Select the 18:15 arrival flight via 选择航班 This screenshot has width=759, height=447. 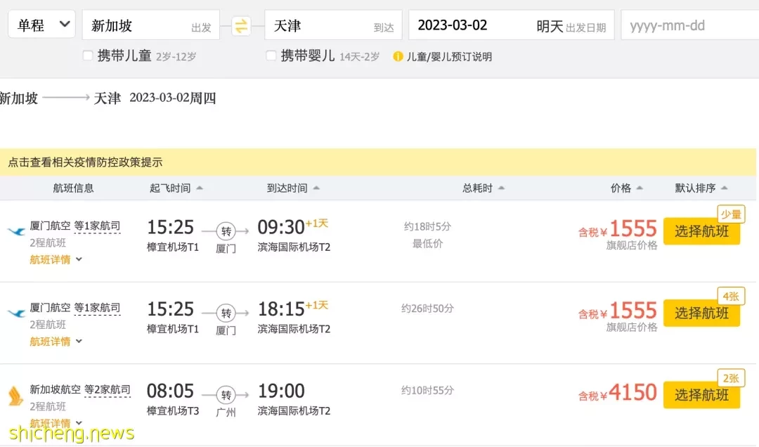point(701,313)
